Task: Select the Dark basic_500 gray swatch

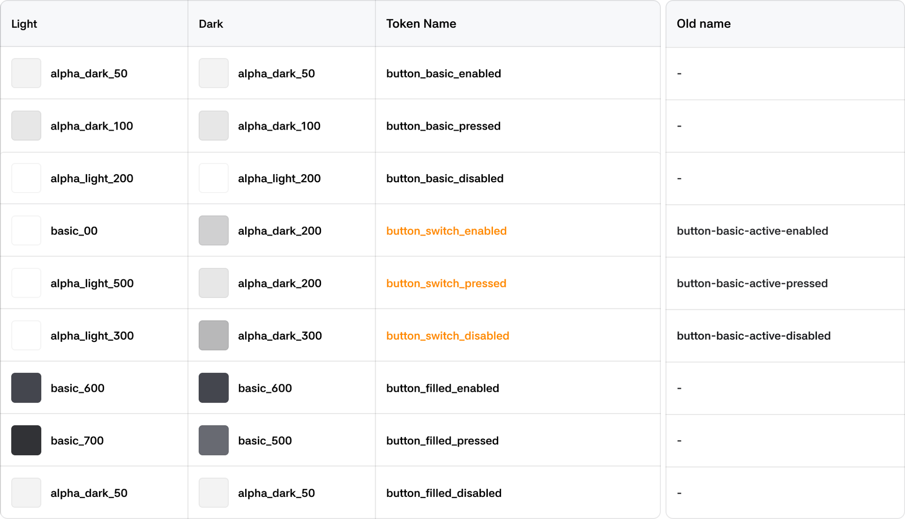Action: 214,440
